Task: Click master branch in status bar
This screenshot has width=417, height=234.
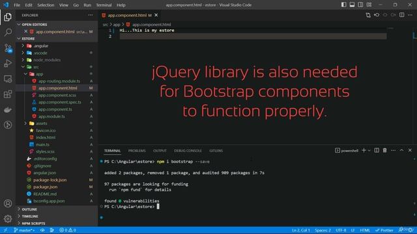Action: click(24, 230)
